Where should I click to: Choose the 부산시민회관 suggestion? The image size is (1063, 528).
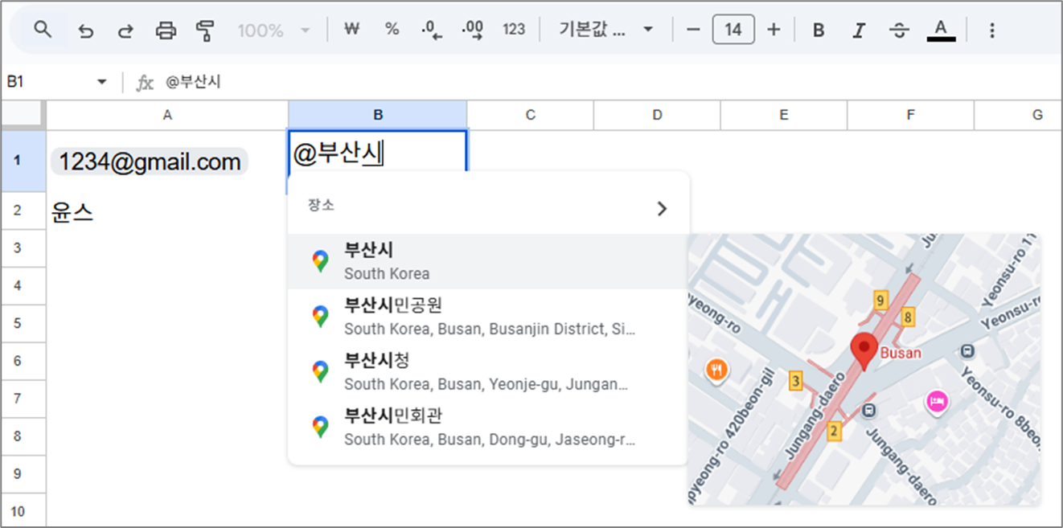coord(488,427)
